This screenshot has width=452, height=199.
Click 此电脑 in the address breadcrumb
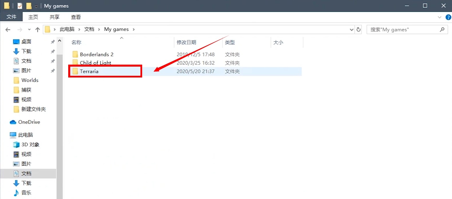point(67,29)
